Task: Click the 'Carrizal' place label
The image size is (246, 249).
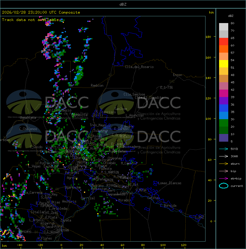Action: tap(88, 198)
